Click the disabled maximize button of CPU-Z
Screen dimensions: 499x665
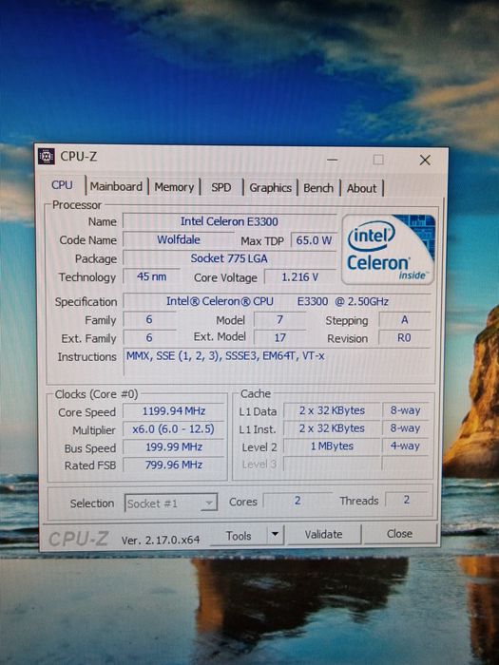tap(378, 160)
